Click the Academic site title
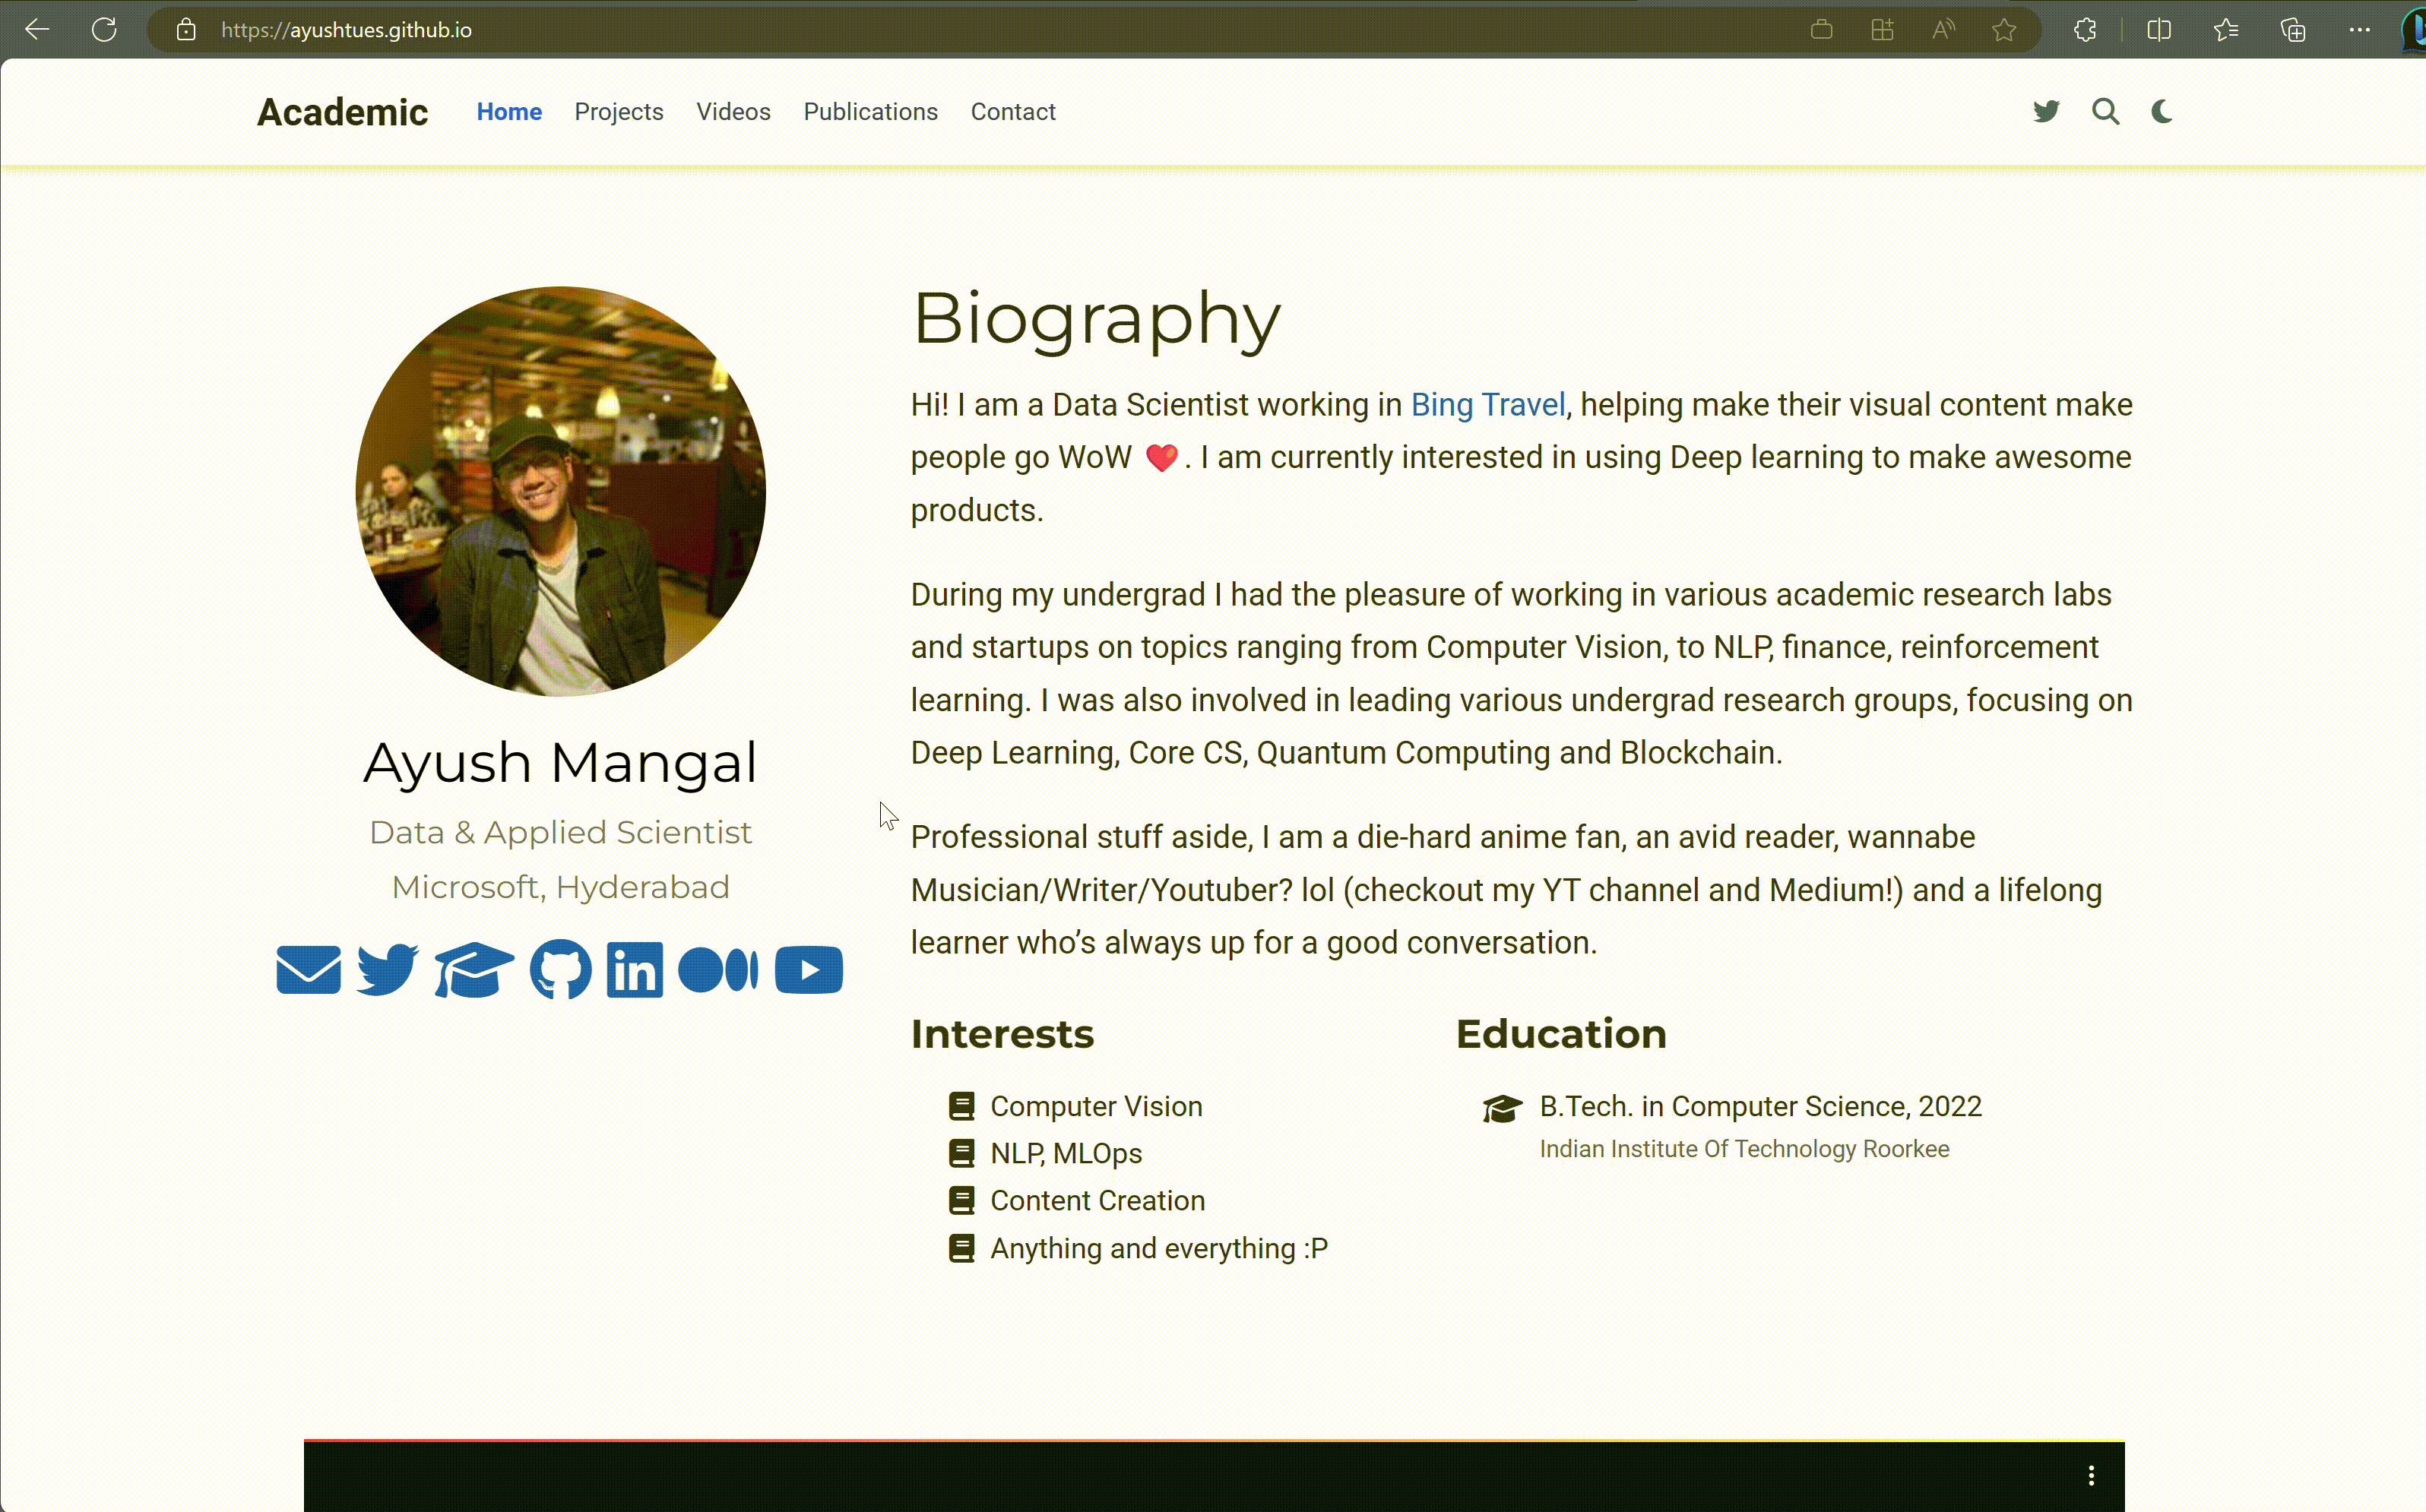The height and width of the screenshot is (1512, 2426). (342, 112)
